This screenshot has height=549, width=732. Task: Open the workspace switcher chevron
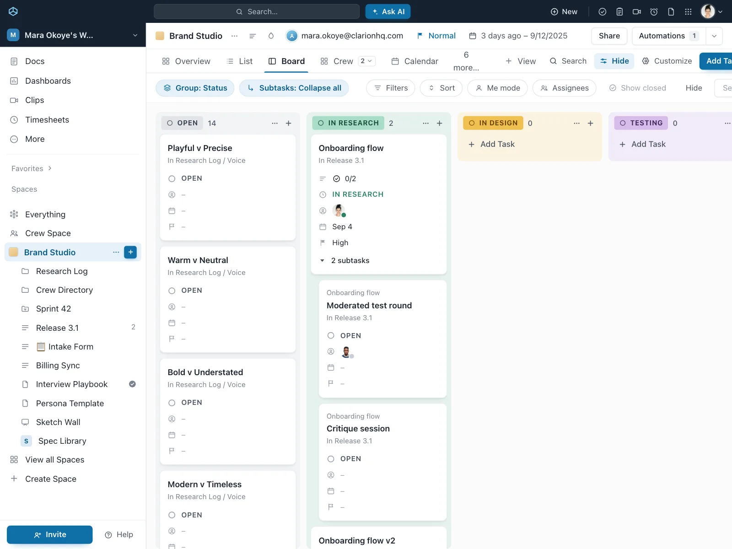(x=135, y=35)
